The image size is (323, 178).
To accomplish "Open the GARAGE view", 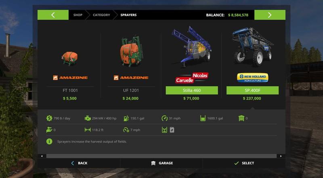I will pyautogui.click(x=162, y=163).
